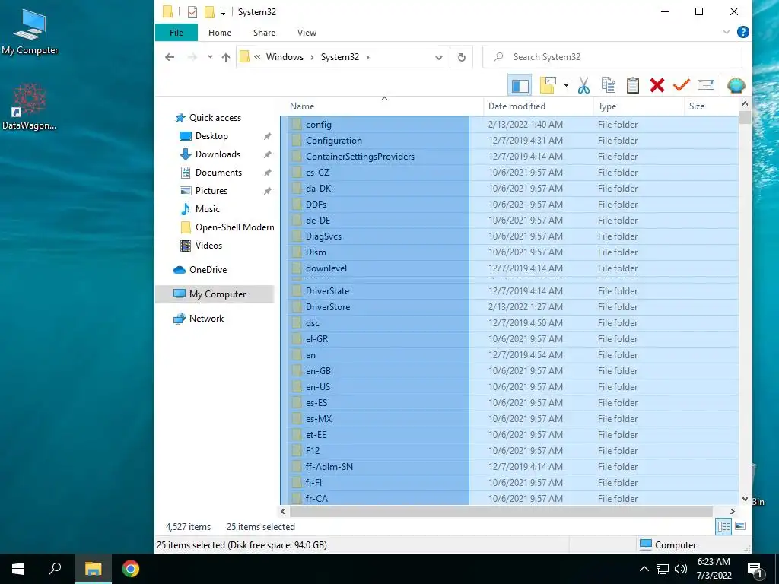Open Pictures in the navigation pane
The width and height of the screenshot is (779, 584).
tap(211, 191)
